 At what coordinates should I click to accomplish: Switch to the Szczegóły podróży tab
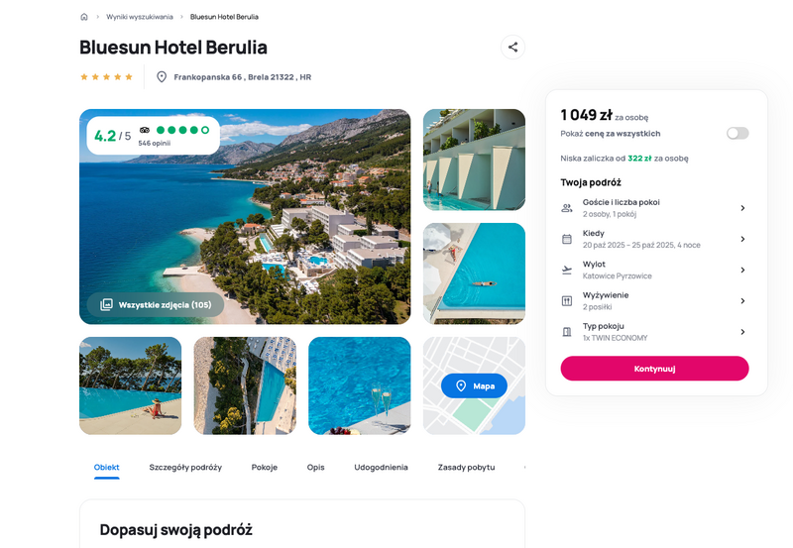(x=185, y=467)
